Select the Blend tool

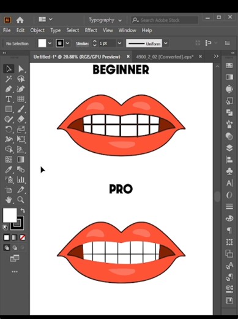coord(21,169)
